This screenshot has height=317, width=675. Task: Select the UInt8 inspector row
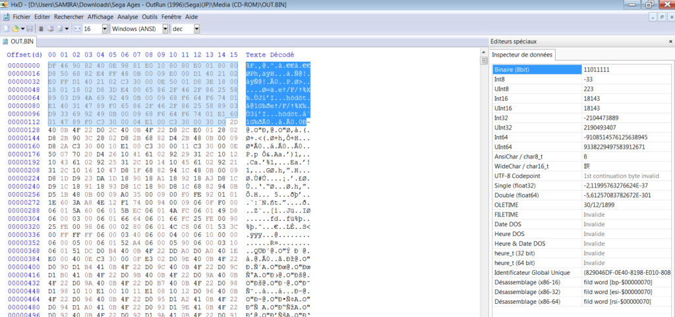[583, 89]
